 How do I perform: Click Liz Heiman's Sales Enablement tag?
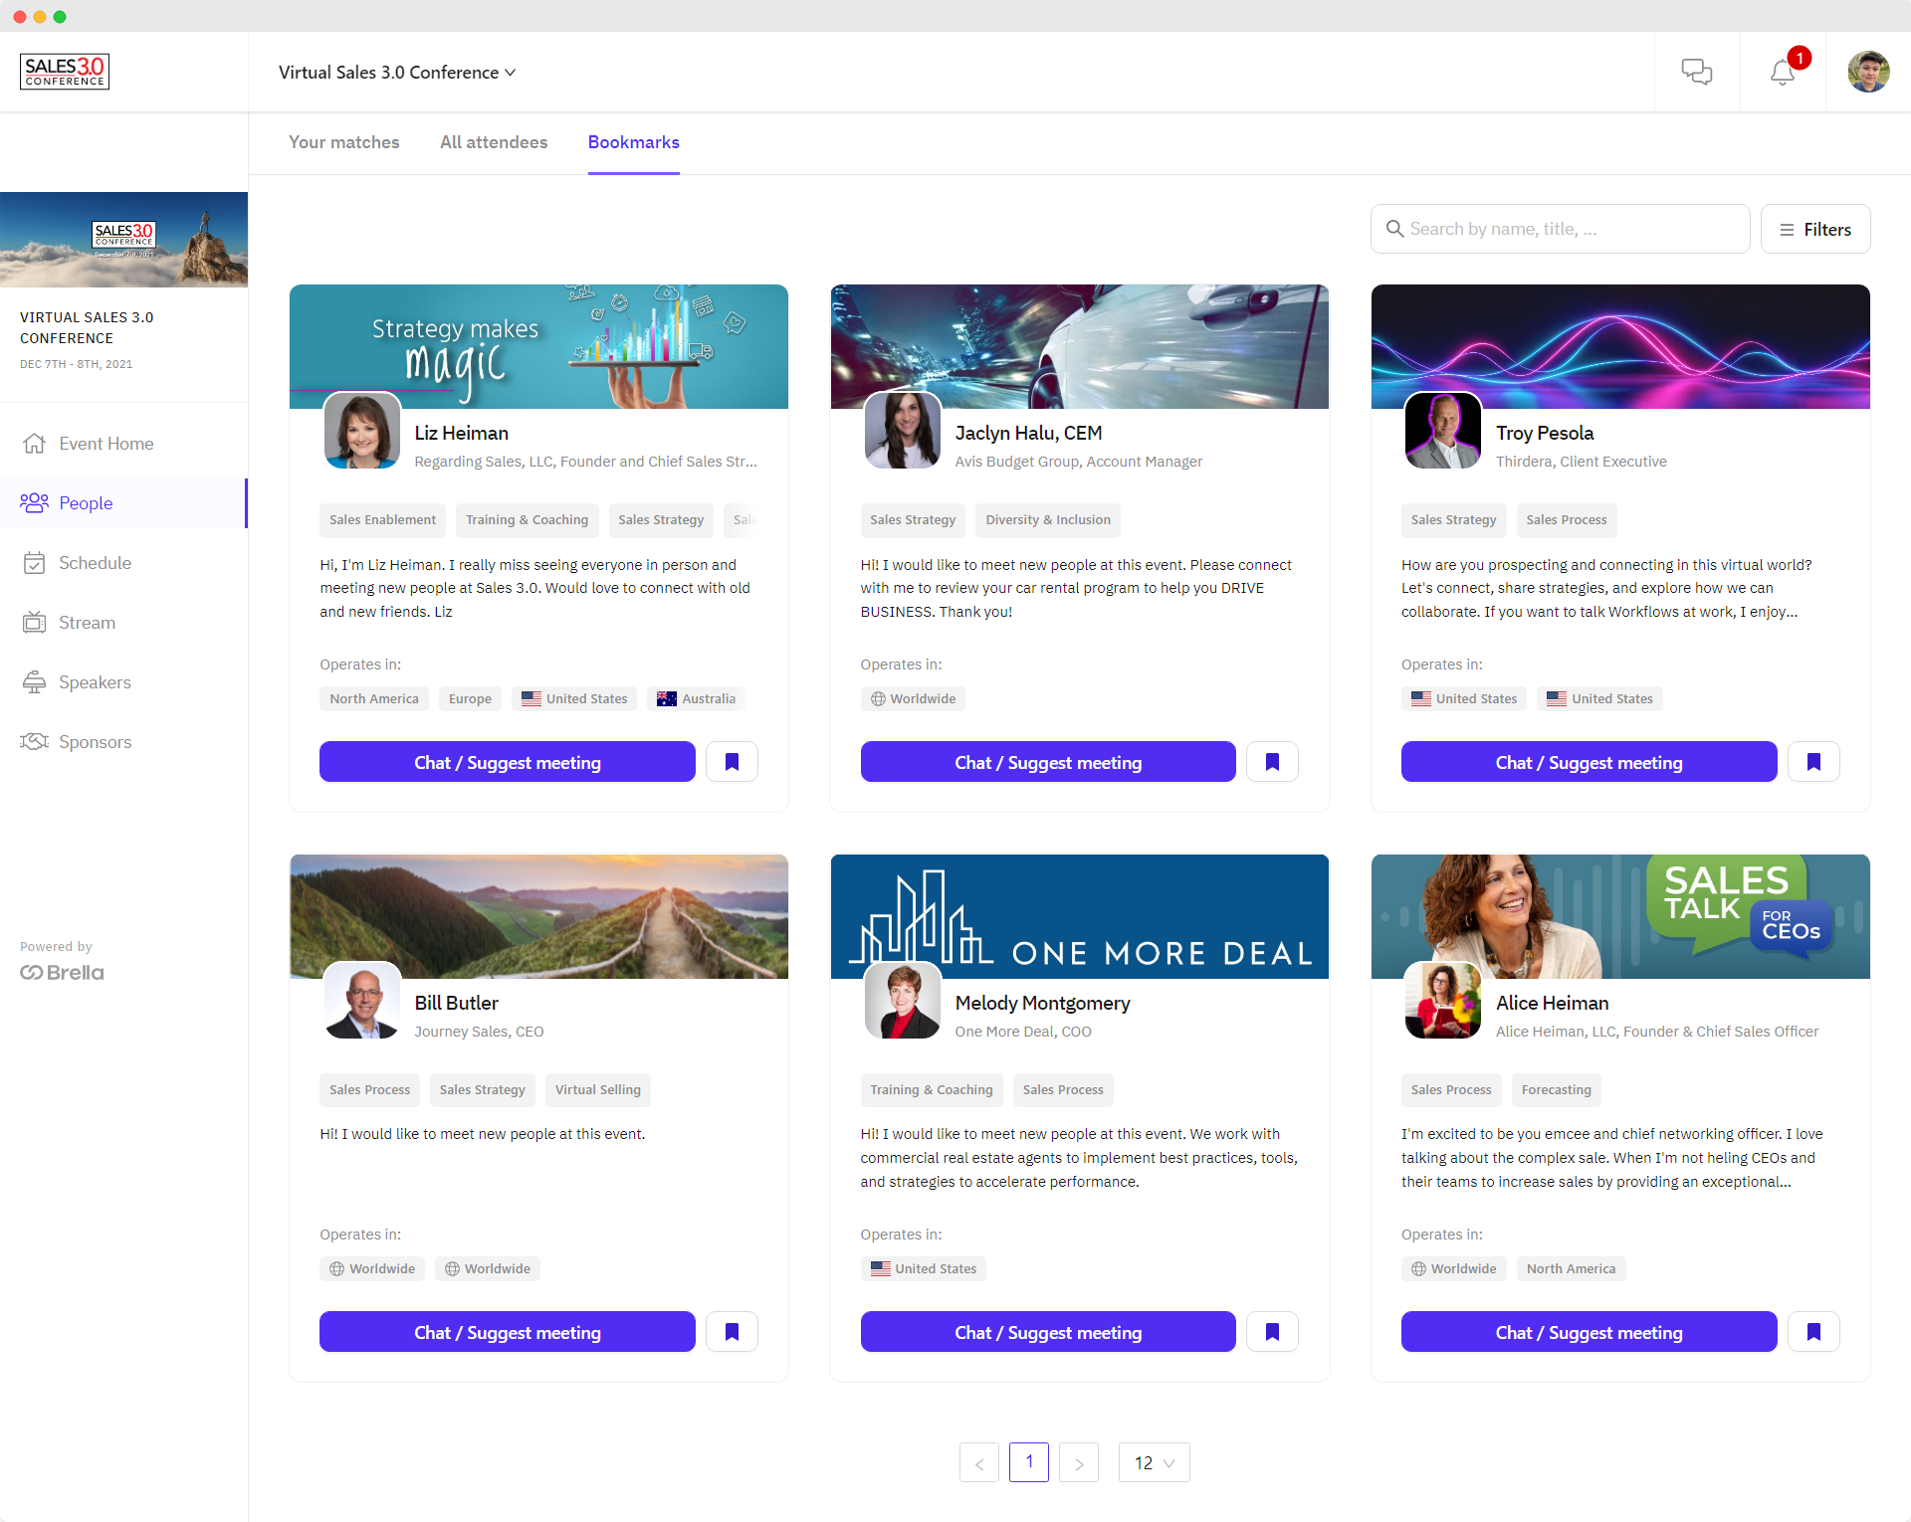(382, 520)
